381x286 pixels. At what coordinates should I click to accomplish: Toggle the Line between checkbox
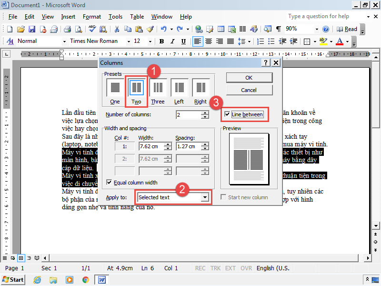[227, 114]
